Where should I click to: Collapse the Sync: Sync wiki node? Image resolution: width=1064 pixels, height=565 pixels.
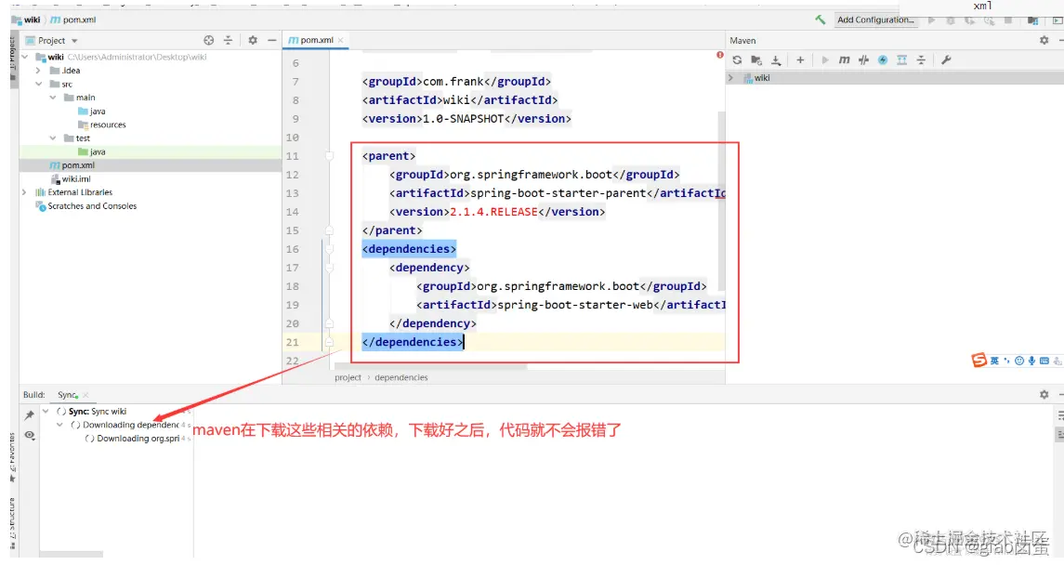pyautogui.click(x=46, y=412)
